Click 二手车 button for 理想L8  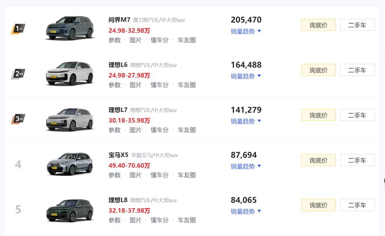[357, 205]
